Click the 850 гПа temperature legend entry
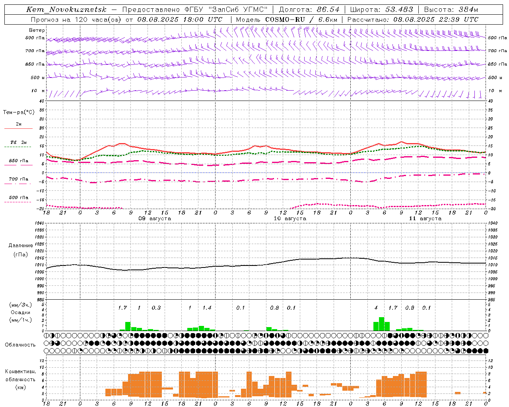The height and width of the screenshot is (407, 509). [x=18, y=161]
